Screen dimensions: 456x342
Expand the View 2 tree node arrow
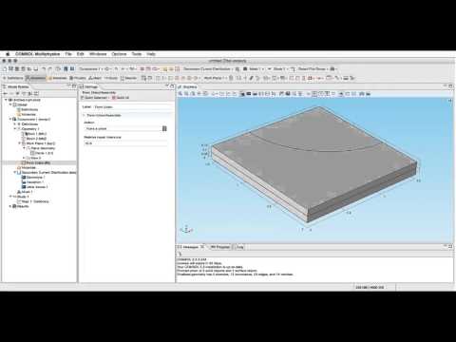pyautogui.click(x=24, y=158)
